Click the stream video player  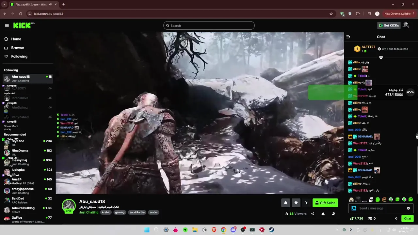[x=200, y=113]
